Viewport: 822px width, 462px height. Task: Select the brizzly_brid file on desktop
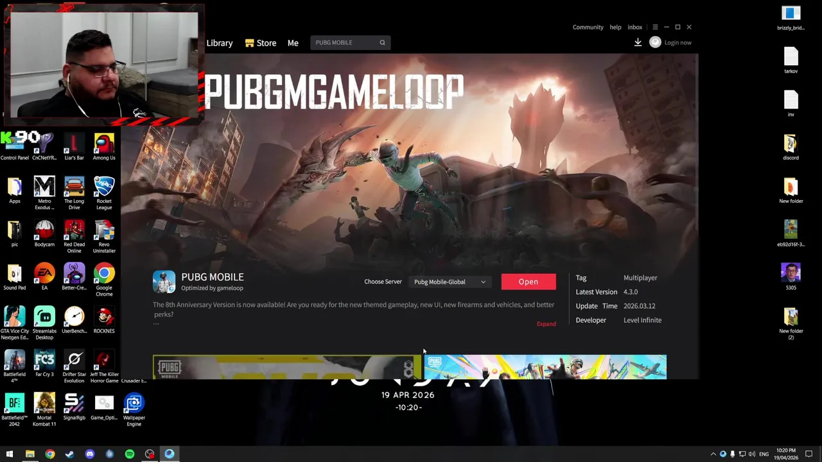click(x=791, y=17)
